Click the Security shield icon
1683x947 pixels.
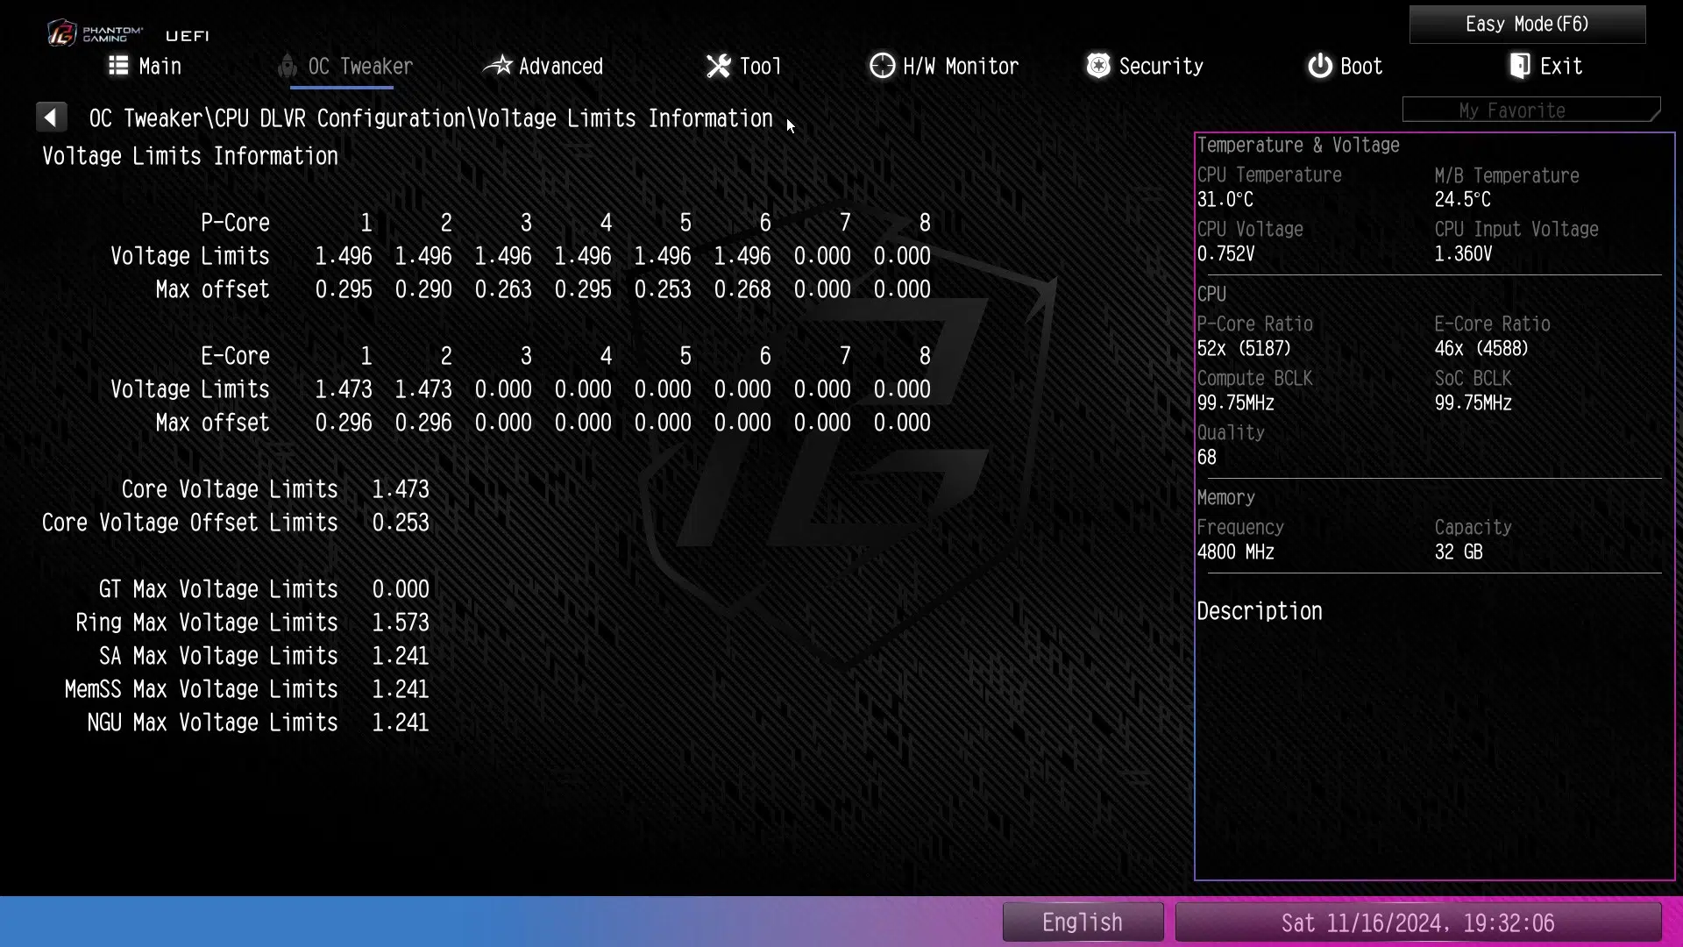1098,66
